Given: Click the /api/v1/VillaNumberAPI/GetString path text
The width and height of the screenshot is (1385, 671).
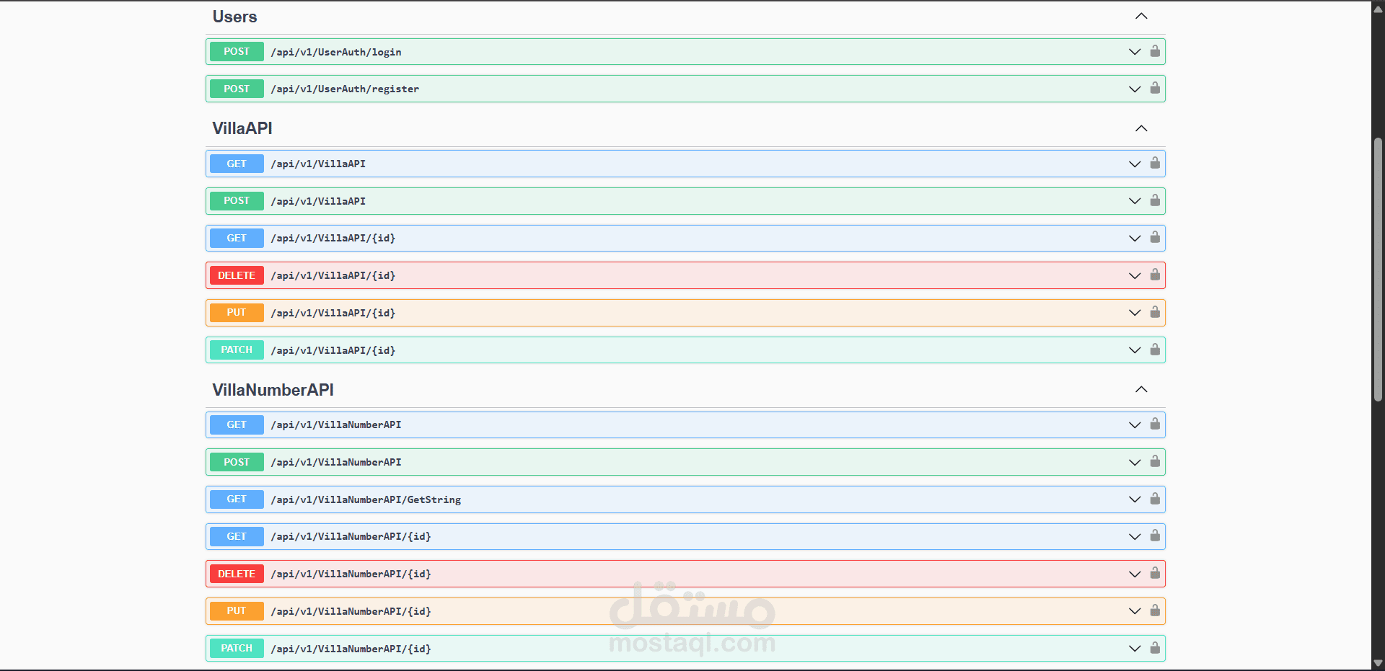Looking at the screenshot, I should point(366,499).
